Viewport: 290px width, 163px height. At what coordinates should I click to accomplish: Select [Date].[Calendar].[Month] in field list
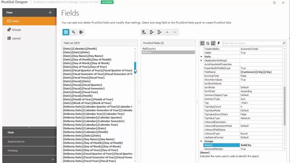click(x=80, y=49)
